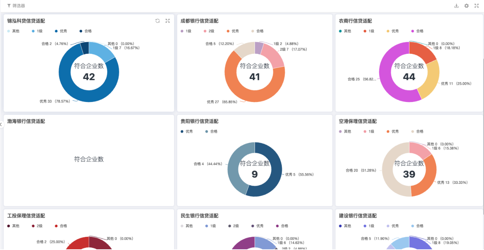Screen dimensions: 484x250
Task: Open the 筛选器 filter panel
Action: pyautogui.click(x=16, y=6)
